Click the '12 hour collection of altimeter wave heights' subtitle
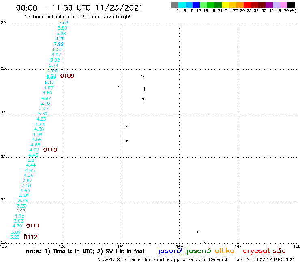This screenshot has width=300, height=263. click(x=79, y=17)
